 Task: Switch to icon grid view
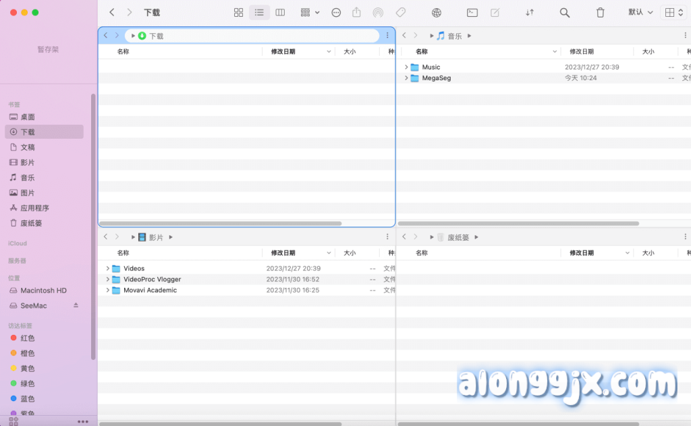[x=238, y=13]
